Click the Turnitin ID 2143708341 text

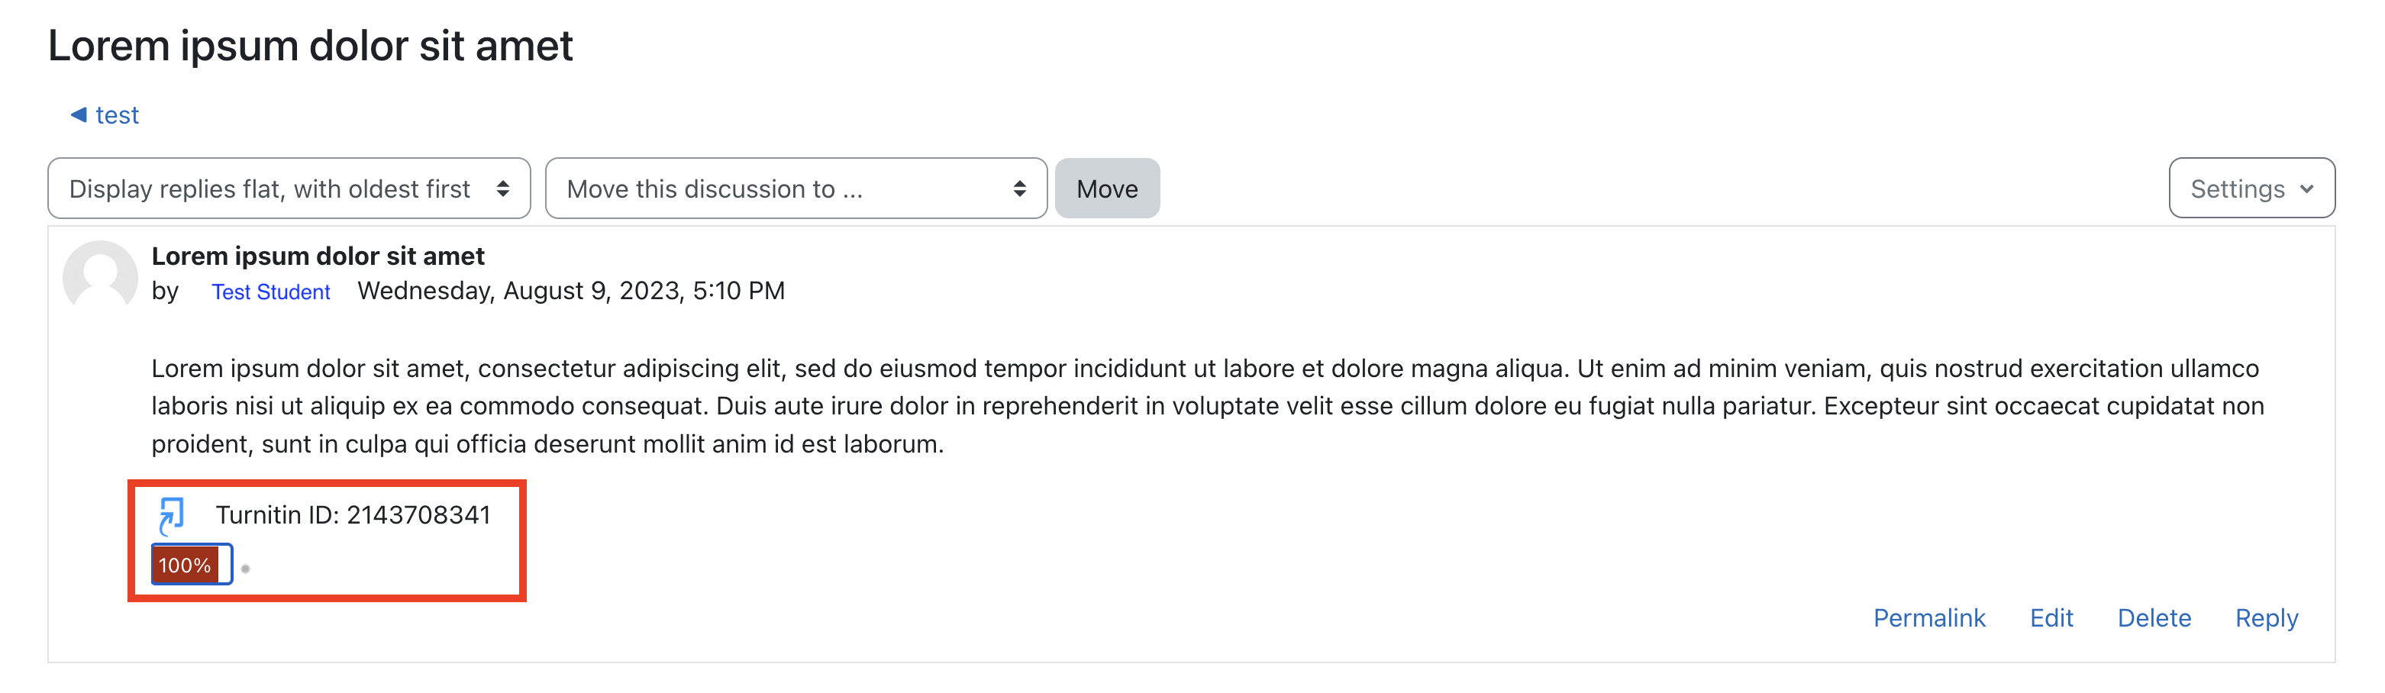pyautogui.click(x=353, y=515)
